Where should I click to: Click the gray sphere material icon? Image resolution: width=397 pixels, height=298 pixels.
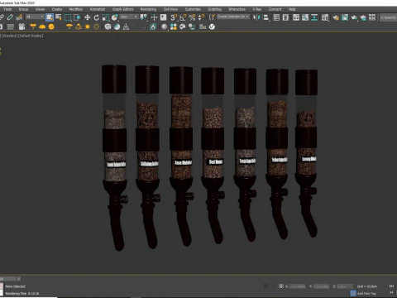(x=165, y=26)
